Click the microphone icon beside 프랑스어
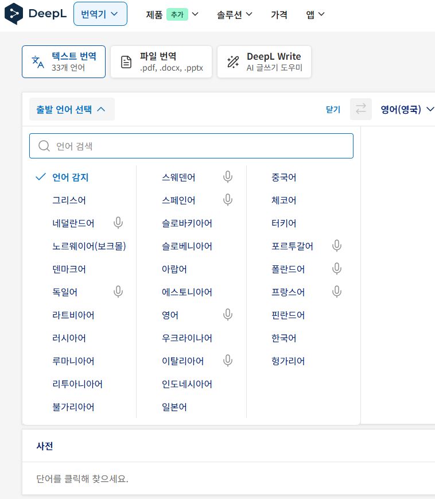 [x=337, y=292]
